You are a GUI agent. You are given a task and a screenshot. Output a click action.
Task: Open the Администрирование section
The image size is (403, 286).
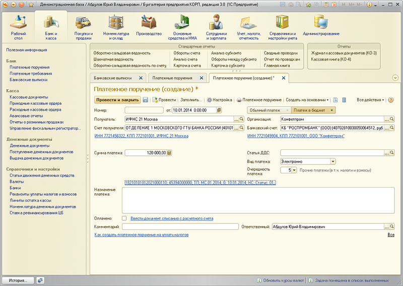pos(321,26)
